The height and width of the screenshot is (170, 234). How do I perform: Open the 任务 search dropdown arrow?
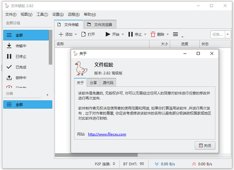tap(228, 34)
